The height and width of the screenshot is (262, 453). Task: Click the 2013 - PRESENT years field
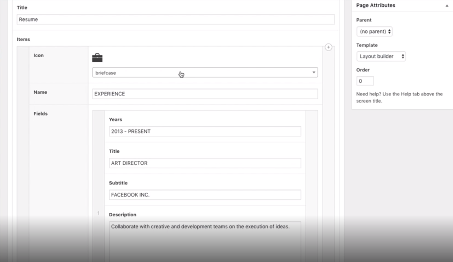pos(205,131)
